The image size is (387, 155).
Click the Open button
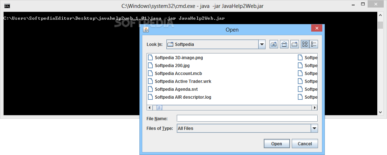pos(276,144)
